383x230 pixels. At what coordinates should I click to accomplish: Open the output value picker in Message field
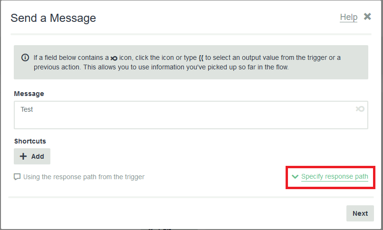(x=360, y=109)
